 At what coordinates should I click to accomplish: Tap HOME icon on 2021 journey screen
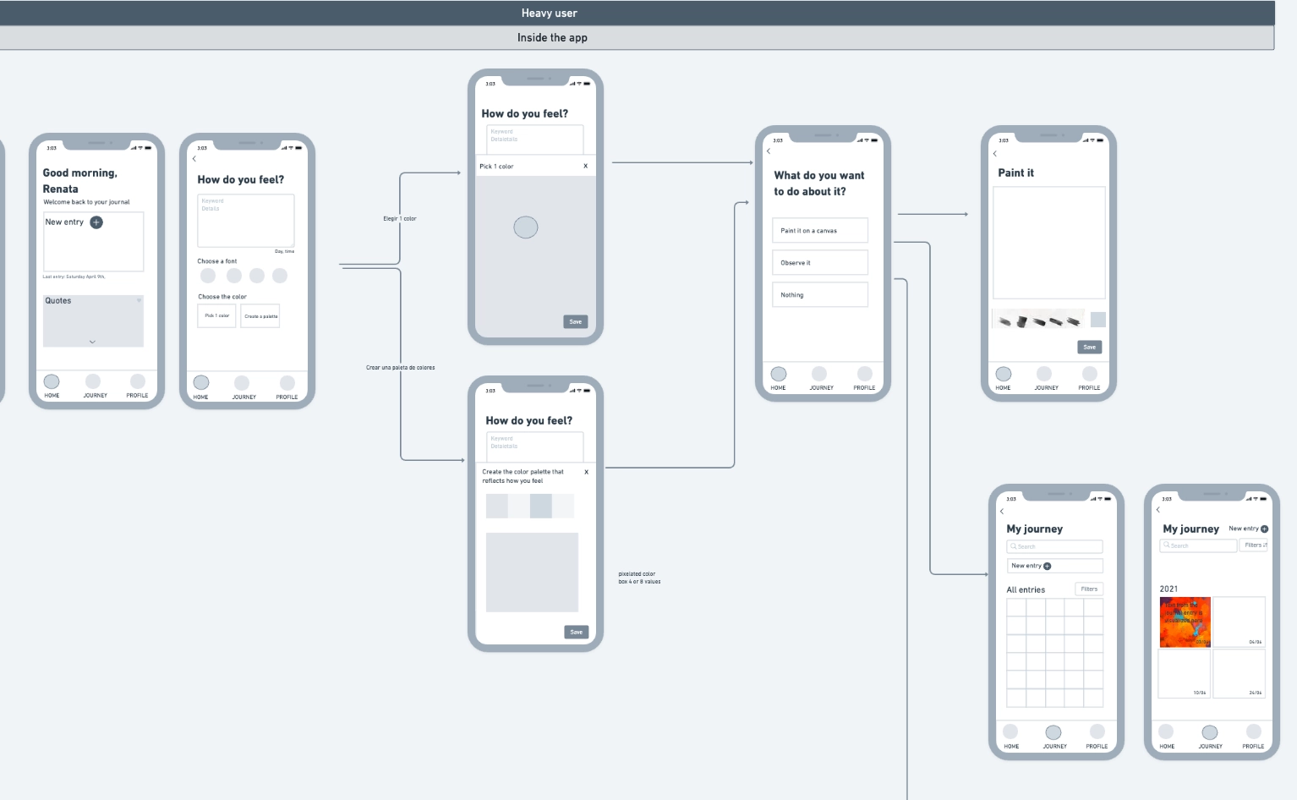[1166, 732]
